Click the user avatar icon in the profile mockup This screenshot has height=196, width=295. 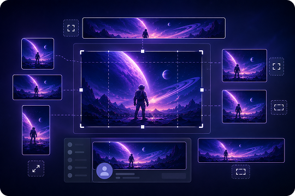tap(104, 171)
